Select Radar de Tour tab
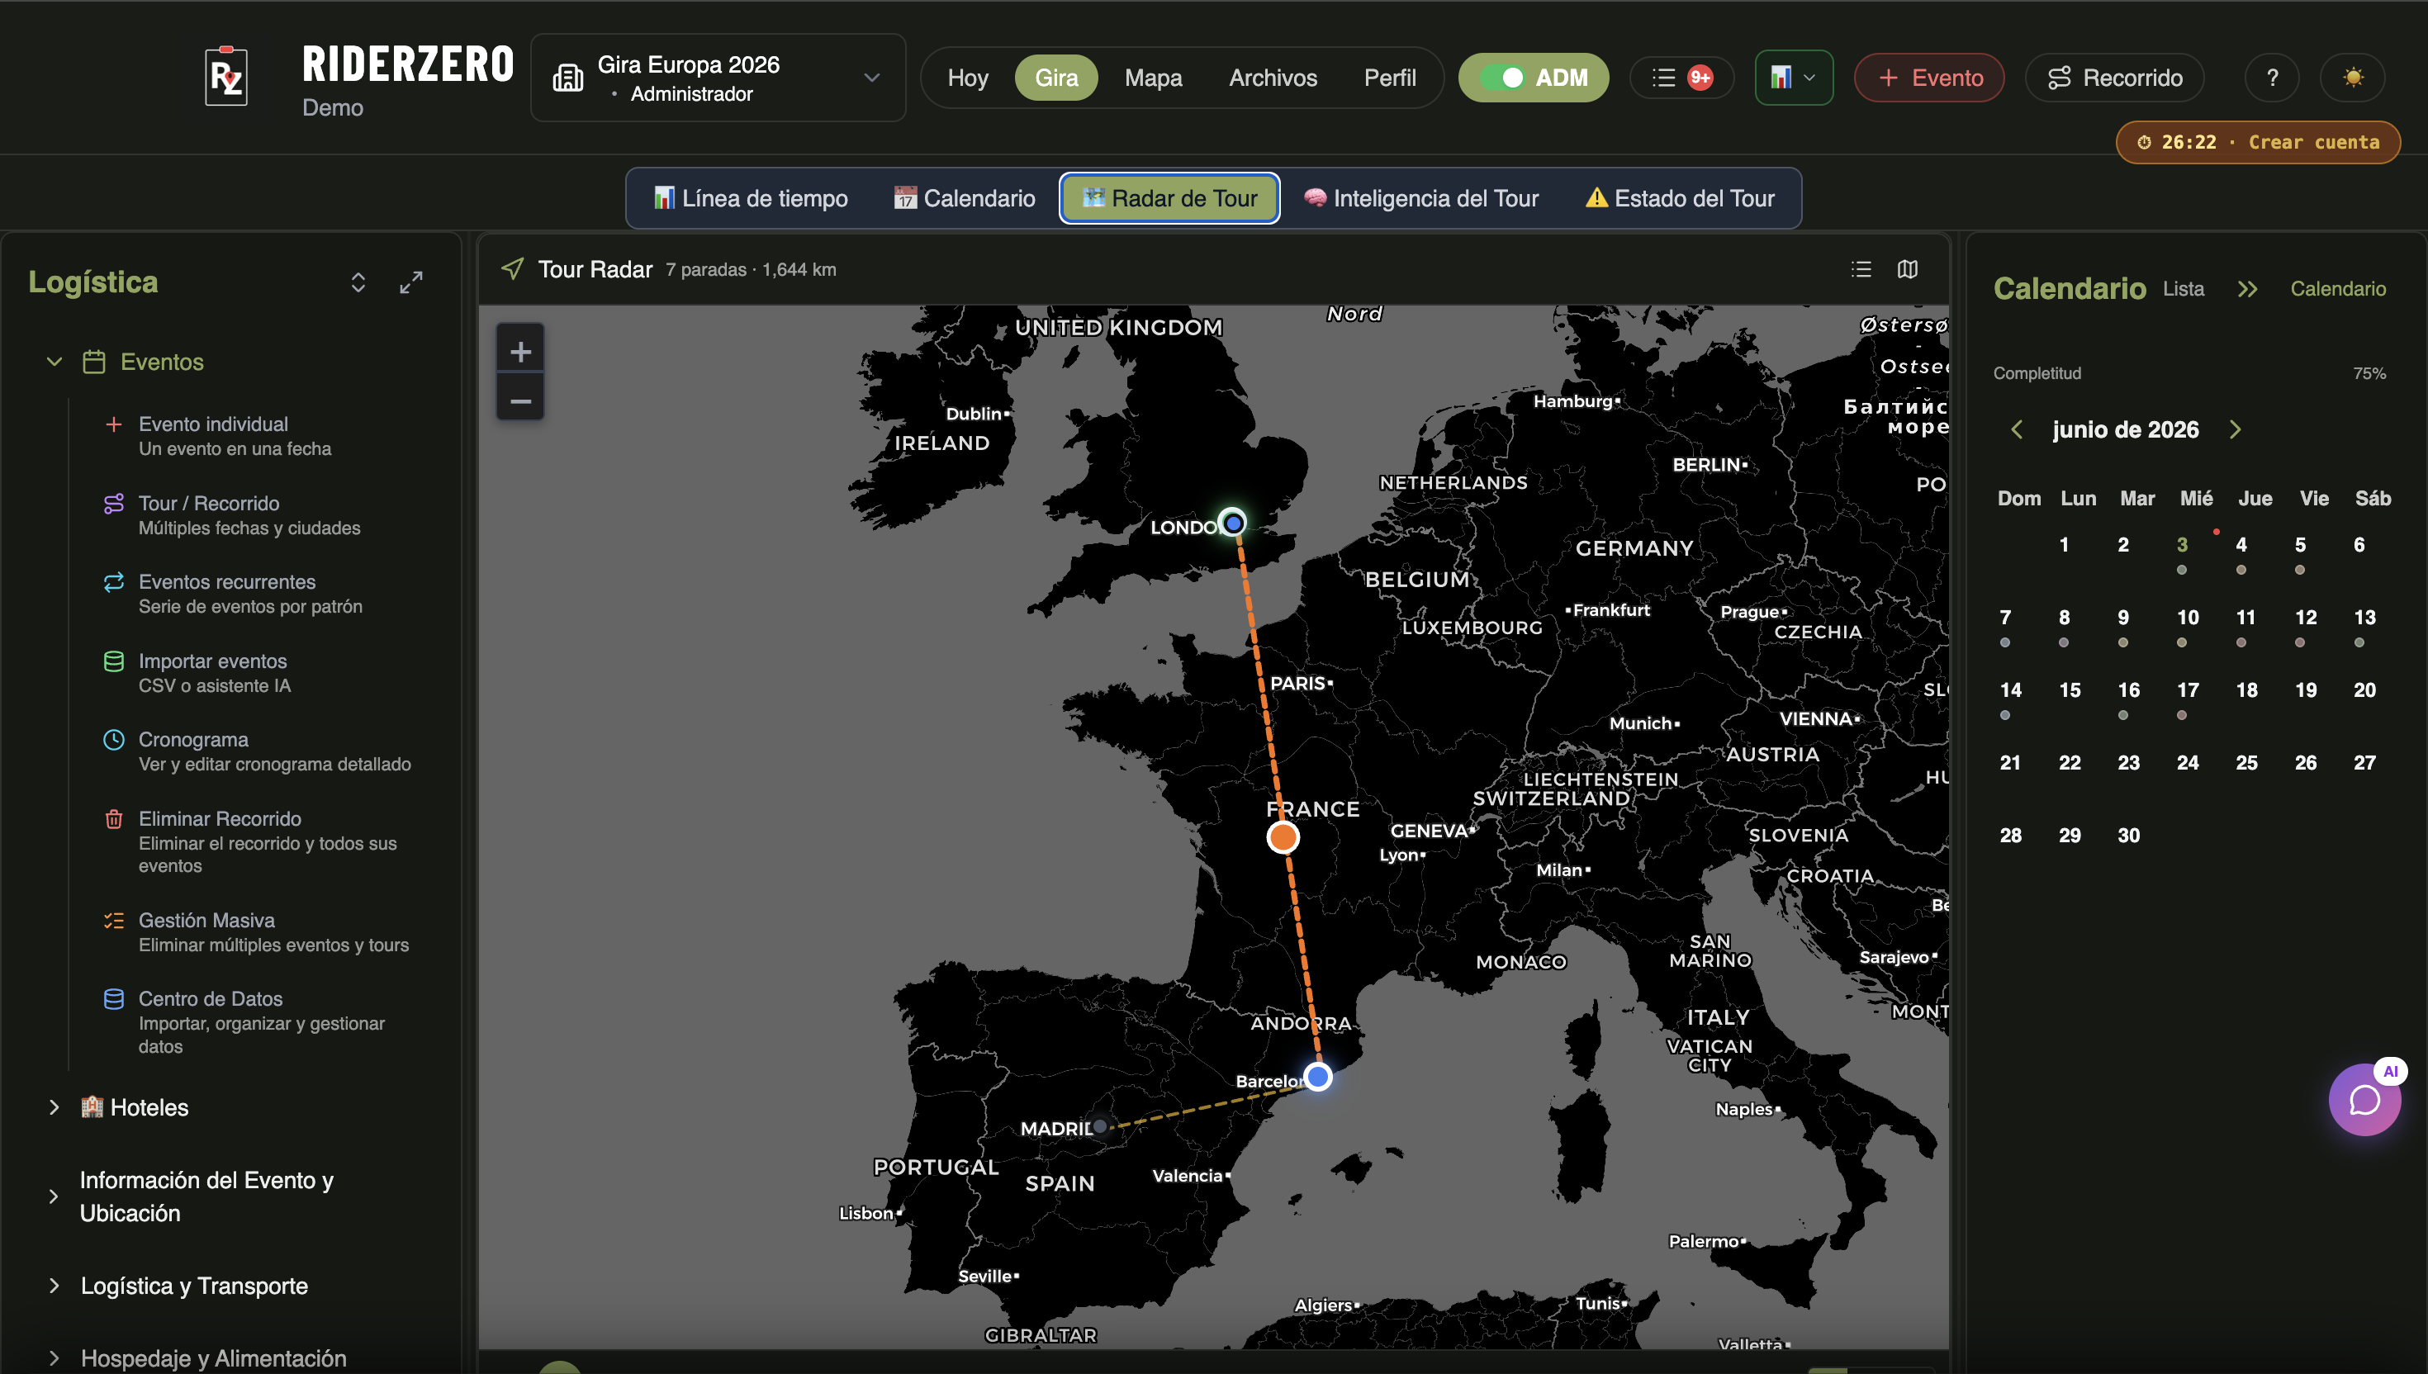2428x1374 pixels. click(1169, 198)
